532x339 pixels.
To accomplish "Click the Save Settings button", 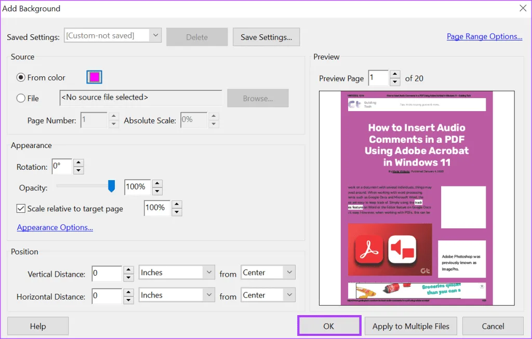I will [266, 37].
